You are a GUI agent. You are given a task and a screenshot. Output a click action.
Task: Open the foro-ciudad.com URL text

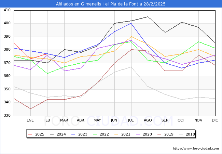click(x=196, y=149)
